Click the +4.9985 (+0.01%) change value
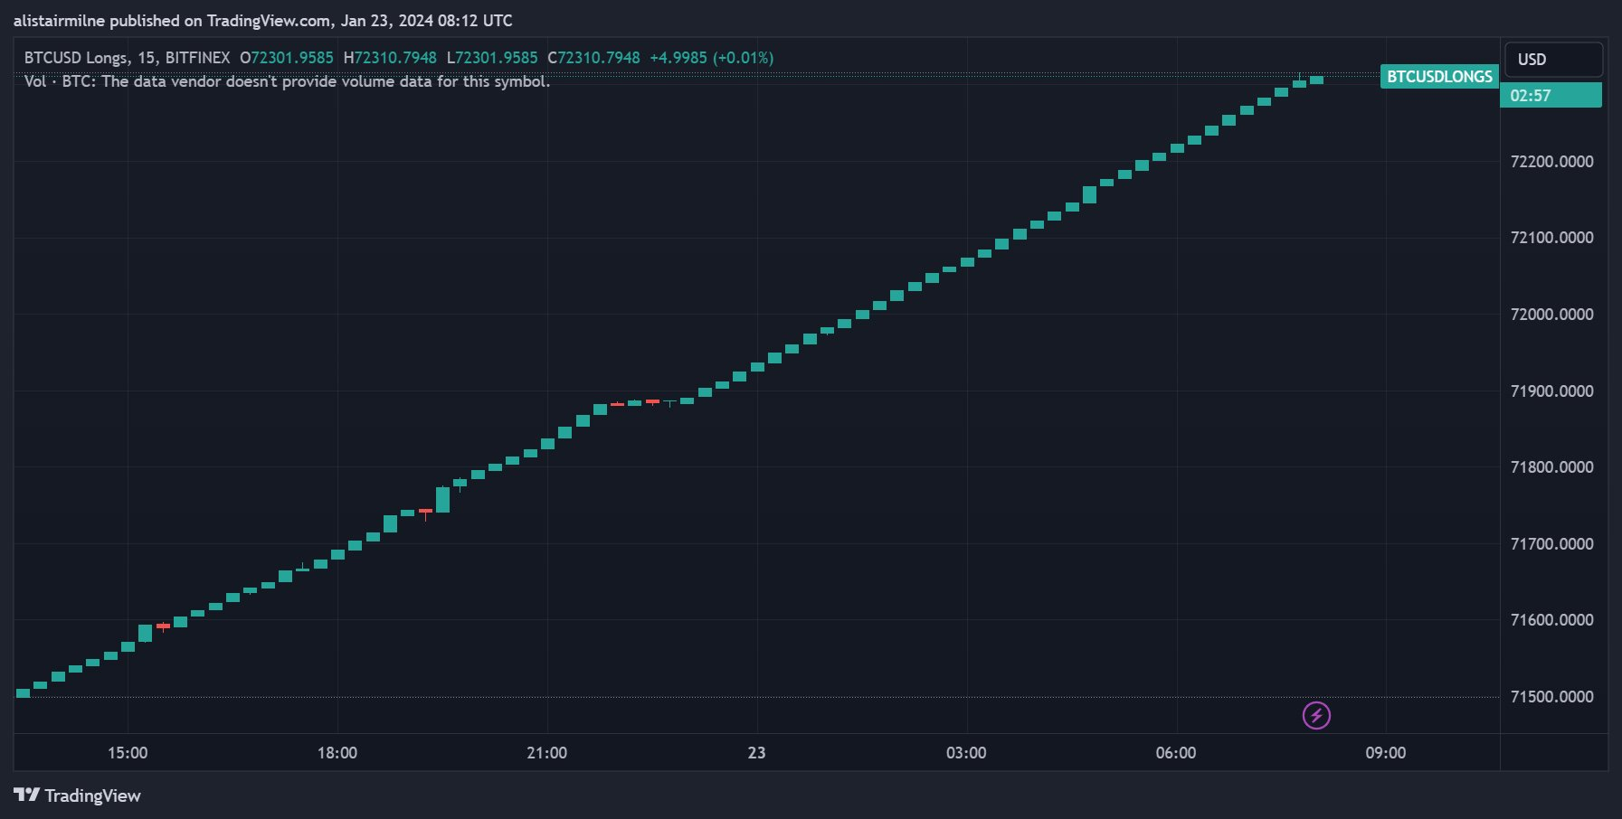 (x=711, y=58)
